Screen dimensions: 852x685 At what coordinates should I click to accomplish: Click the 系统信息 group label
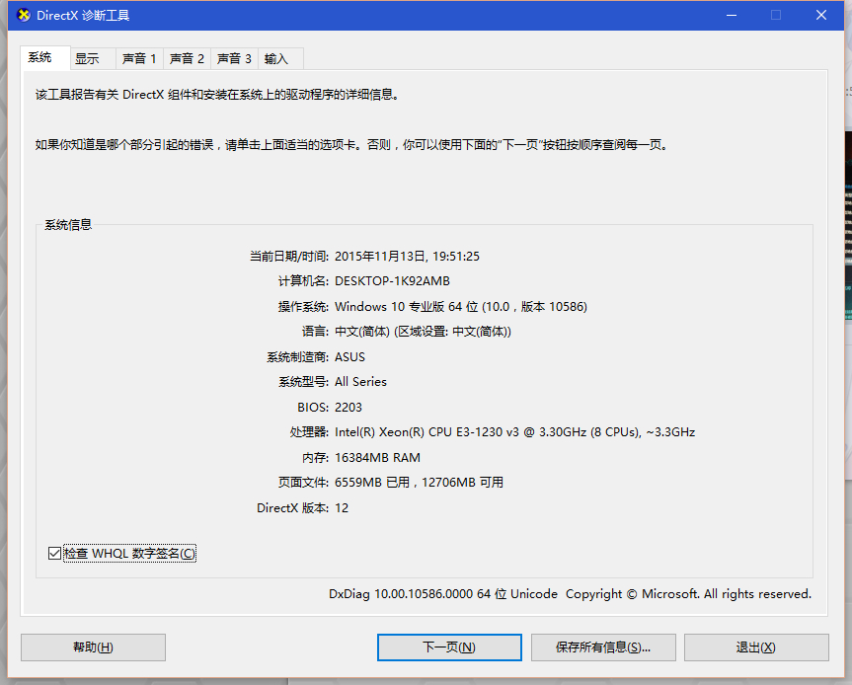click(68, 224)
